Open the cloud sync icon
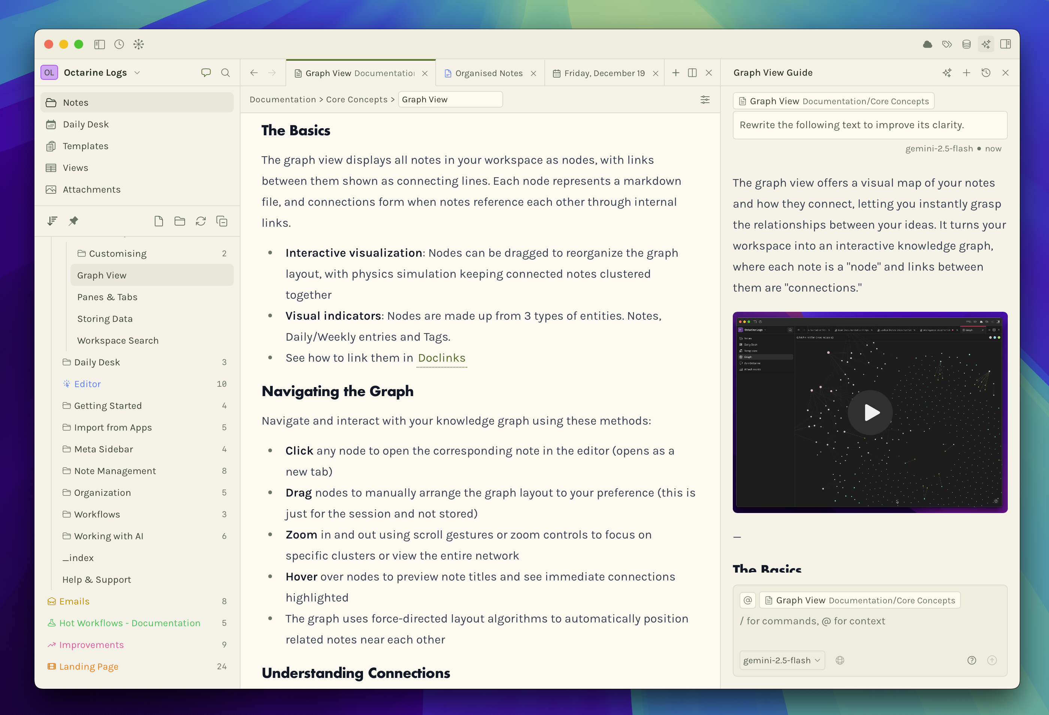1049x715 pixels. (x=928, y=44)
